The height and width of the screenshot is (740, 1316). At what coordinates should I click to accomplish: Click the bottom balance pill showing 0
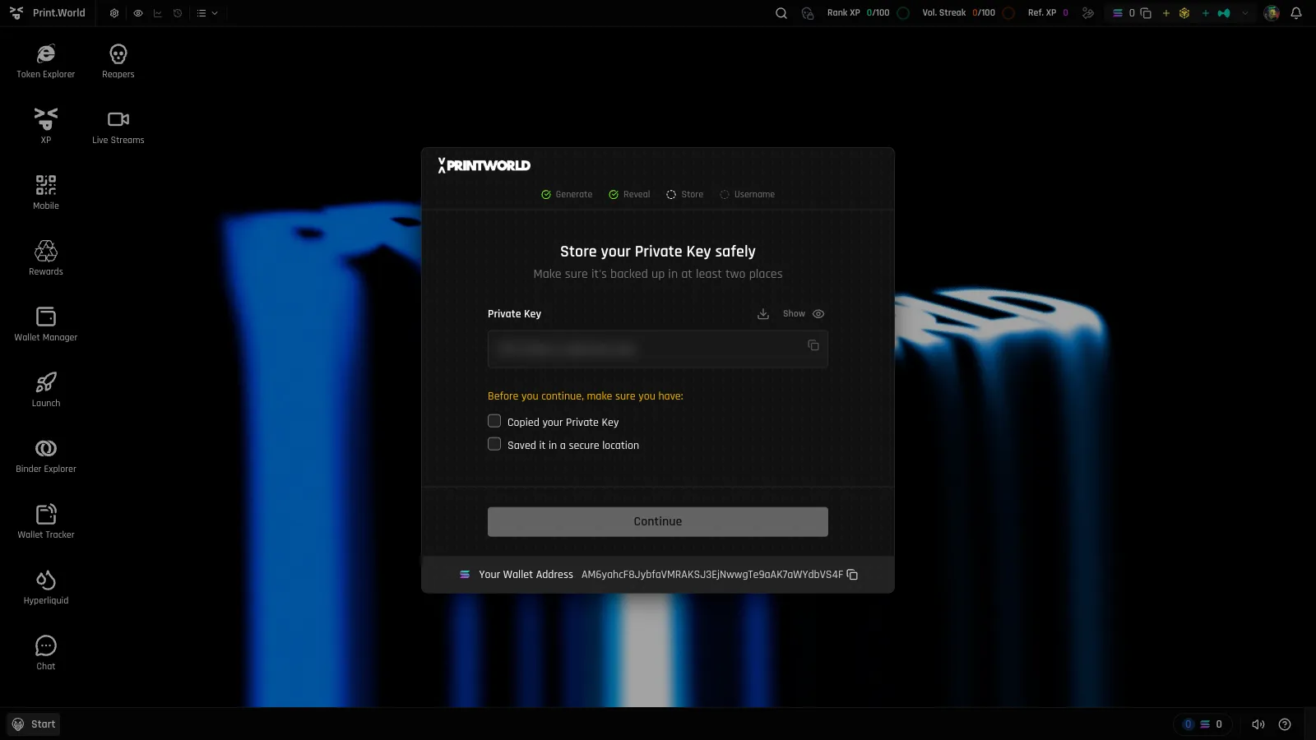point(1202,724)
